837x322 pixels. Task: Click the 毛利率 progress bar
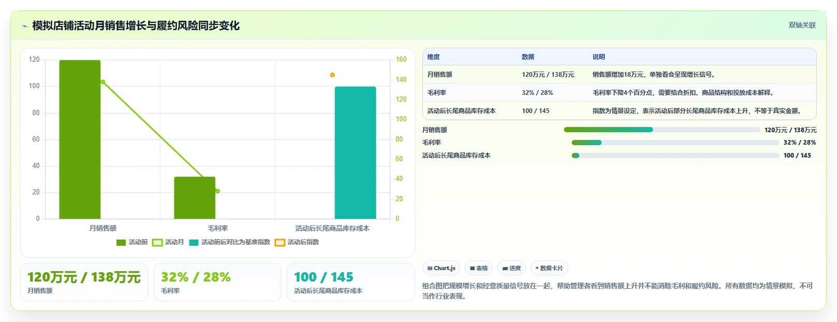[675, 143]
